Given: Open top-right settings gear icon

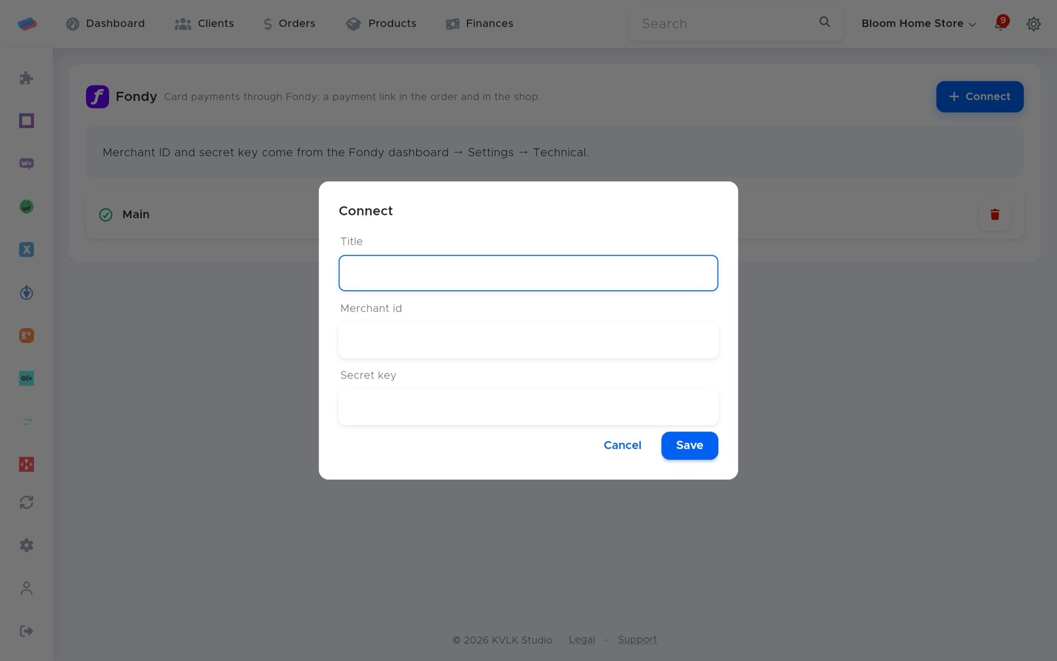Looking at the screenshot, I should pos(1034,24).
